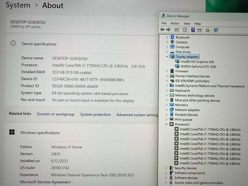The image size is (248, 186).
Task: Click the Windows logo beside Windows specifications
Action: 12,132
